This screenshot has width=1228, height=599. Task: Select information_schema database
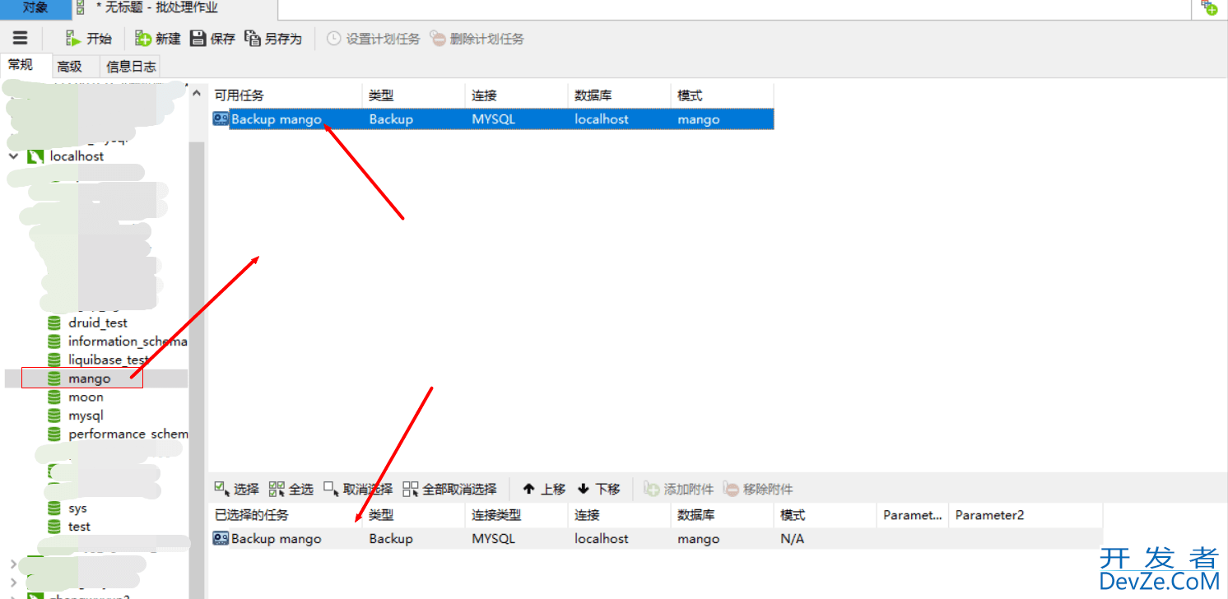(128, 341)
